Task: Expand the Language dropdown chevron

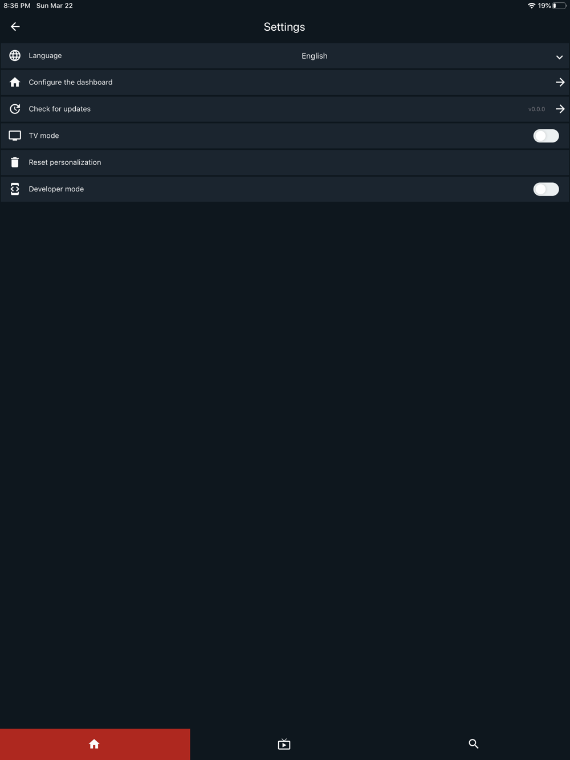Action: click(559, 57)
